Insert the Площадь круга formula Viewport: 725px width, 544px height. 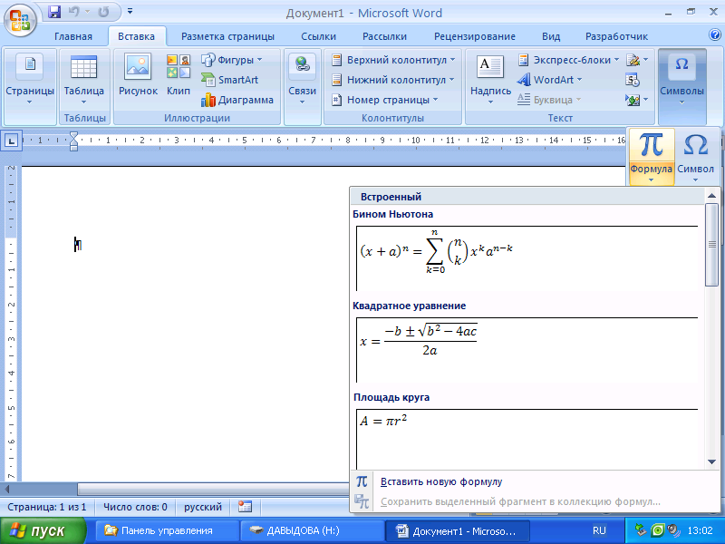click(x=527, y=439)
